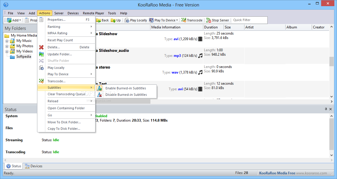Click the Quick Filter input field
The height and width of the screenshot is (179, 337).
pyautogui.click(x=249, y=20)
